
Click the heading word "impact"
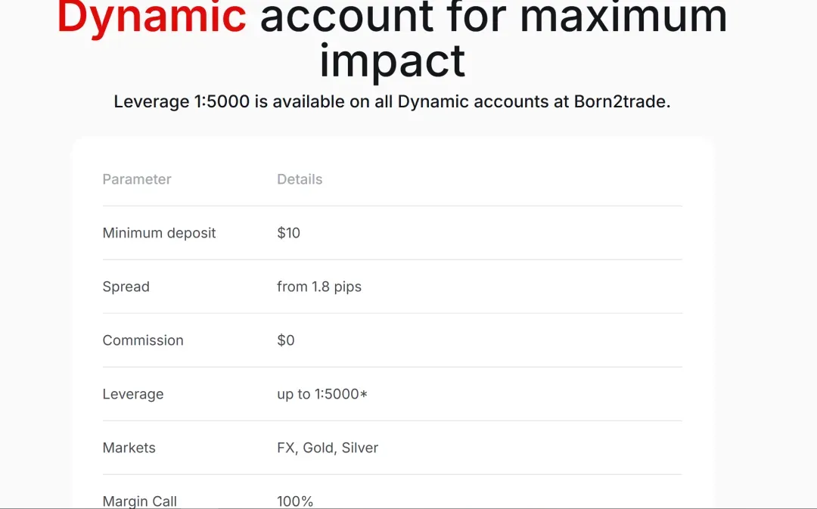(392, 61)
